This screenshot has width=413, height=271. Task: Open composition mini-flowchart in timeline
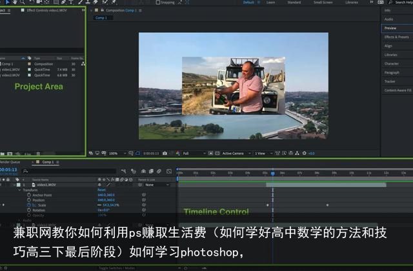[x=123, y=172]
